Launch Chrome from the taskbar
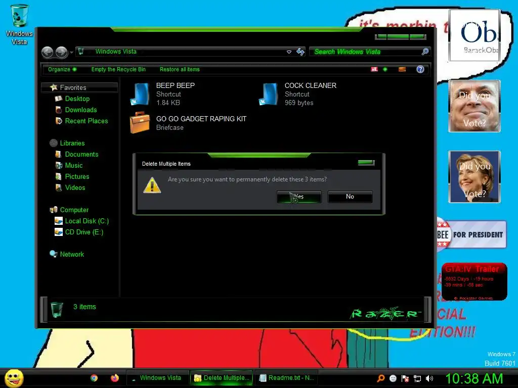The width and height of the screenshot is (518, 388). coord(94,378)
